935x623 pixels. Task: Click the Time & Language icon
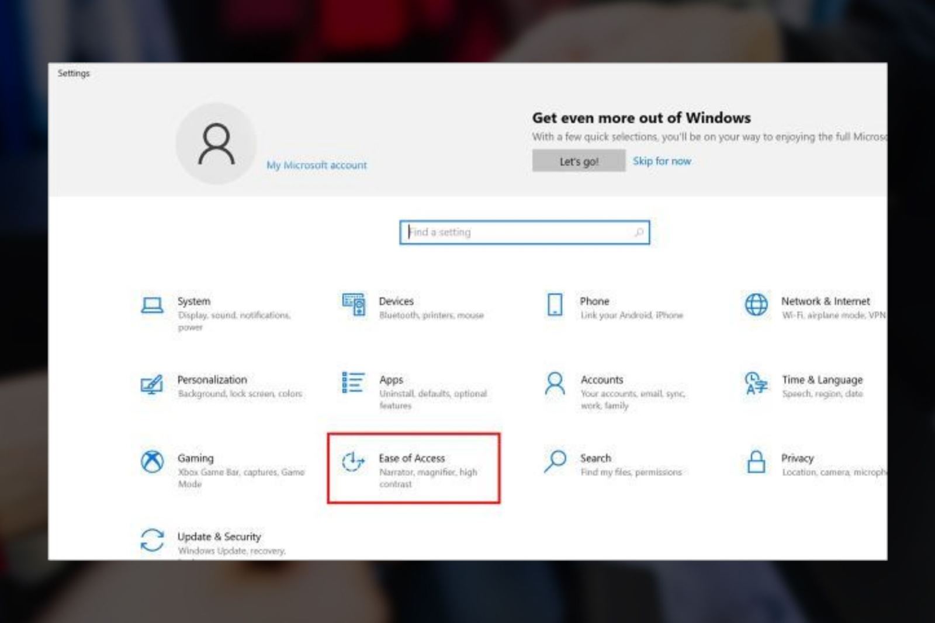(756, 384)
